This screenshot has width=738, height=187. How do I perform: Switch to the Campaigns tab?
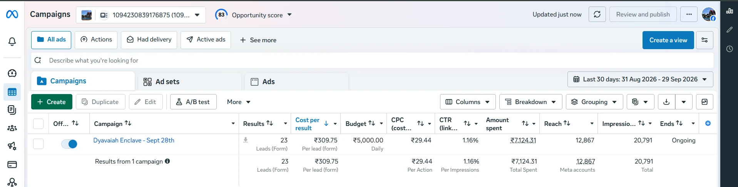coord(83,81)
